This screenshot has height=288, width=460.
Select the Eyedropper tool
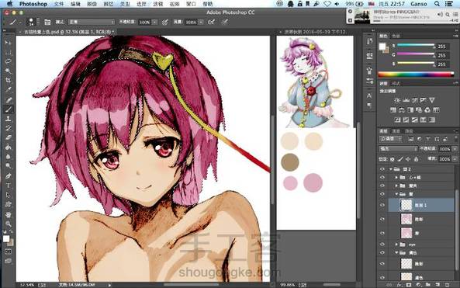[9, 90]
